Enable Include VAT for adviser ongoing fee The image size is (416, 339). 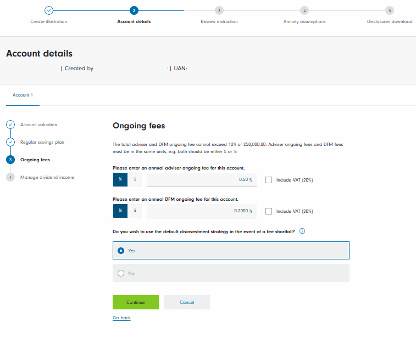tap(269, 180)
